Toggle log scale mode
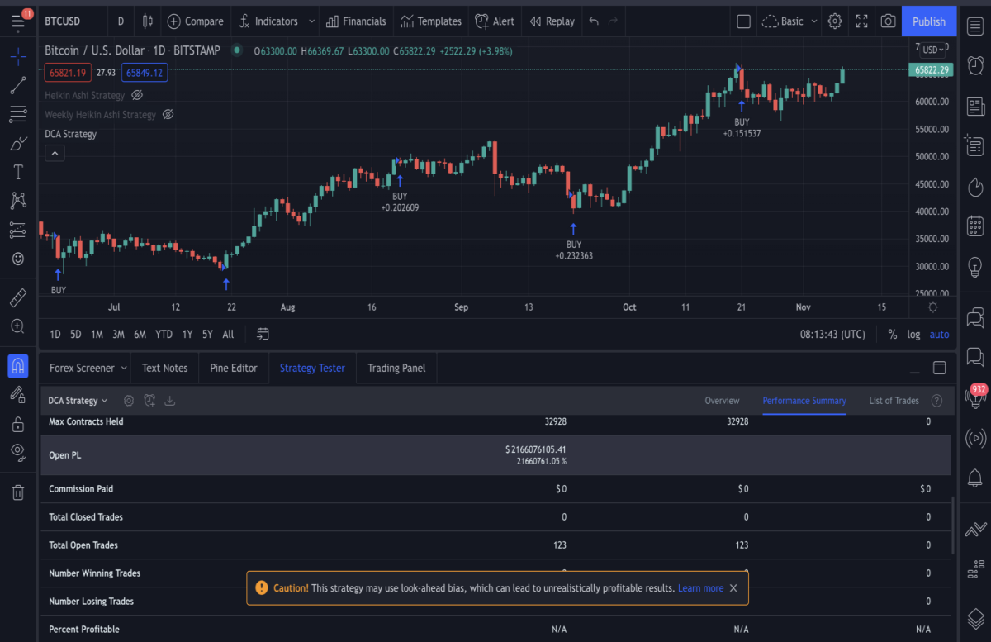 click(x=913, y=335)
